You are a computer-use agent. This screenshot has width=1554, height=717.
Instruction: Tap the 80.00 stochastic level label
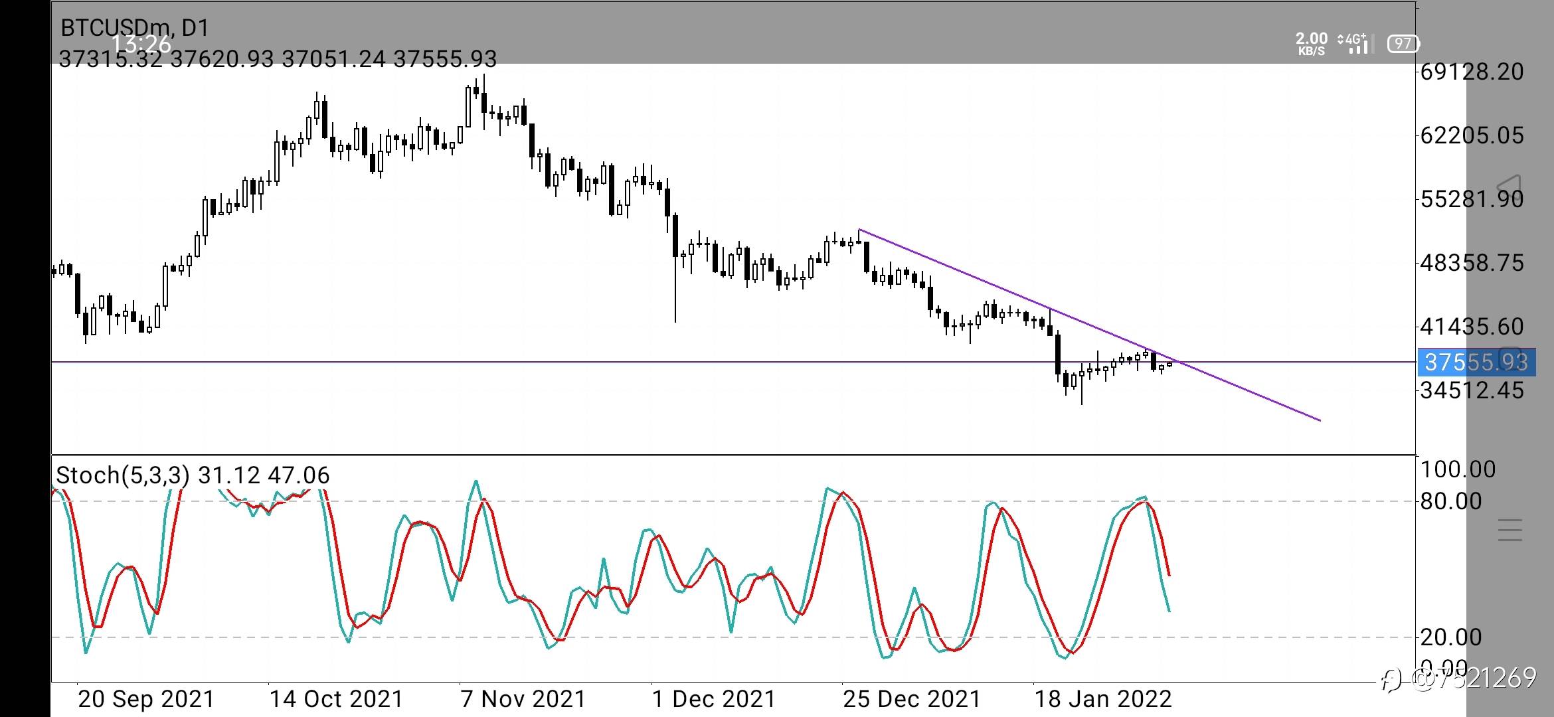click(1451, 501)
